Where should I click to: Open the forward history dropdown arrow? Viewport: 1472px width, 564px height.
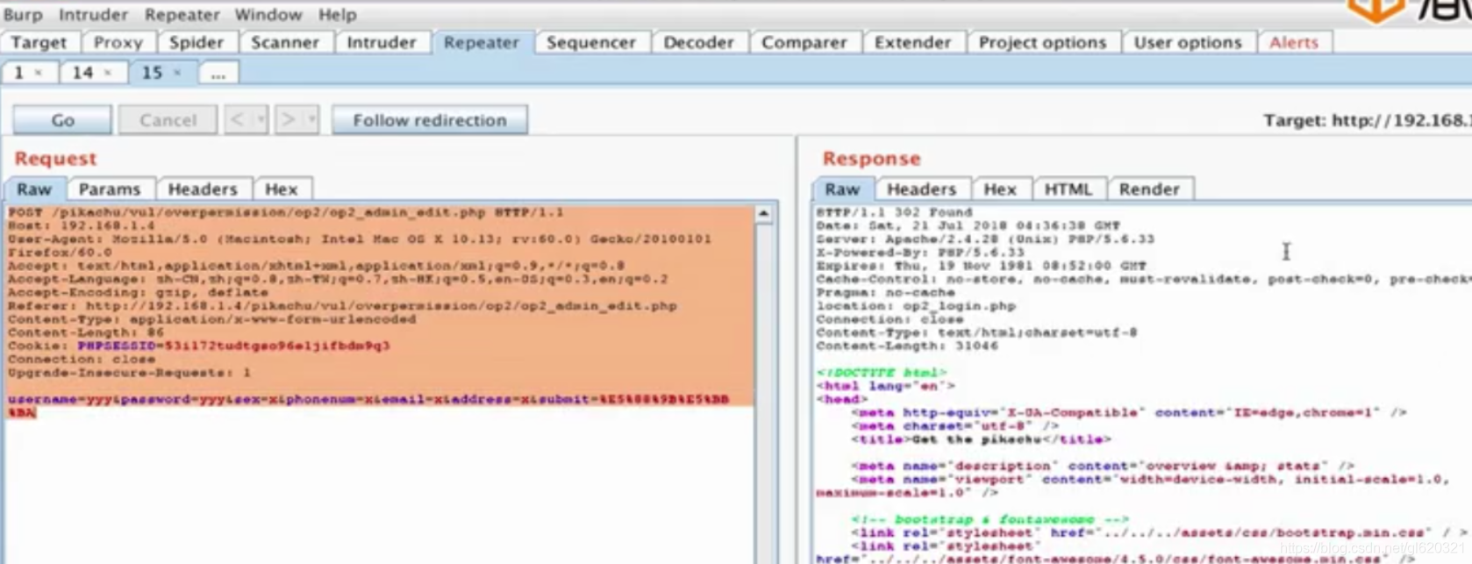tap(312, 120)
